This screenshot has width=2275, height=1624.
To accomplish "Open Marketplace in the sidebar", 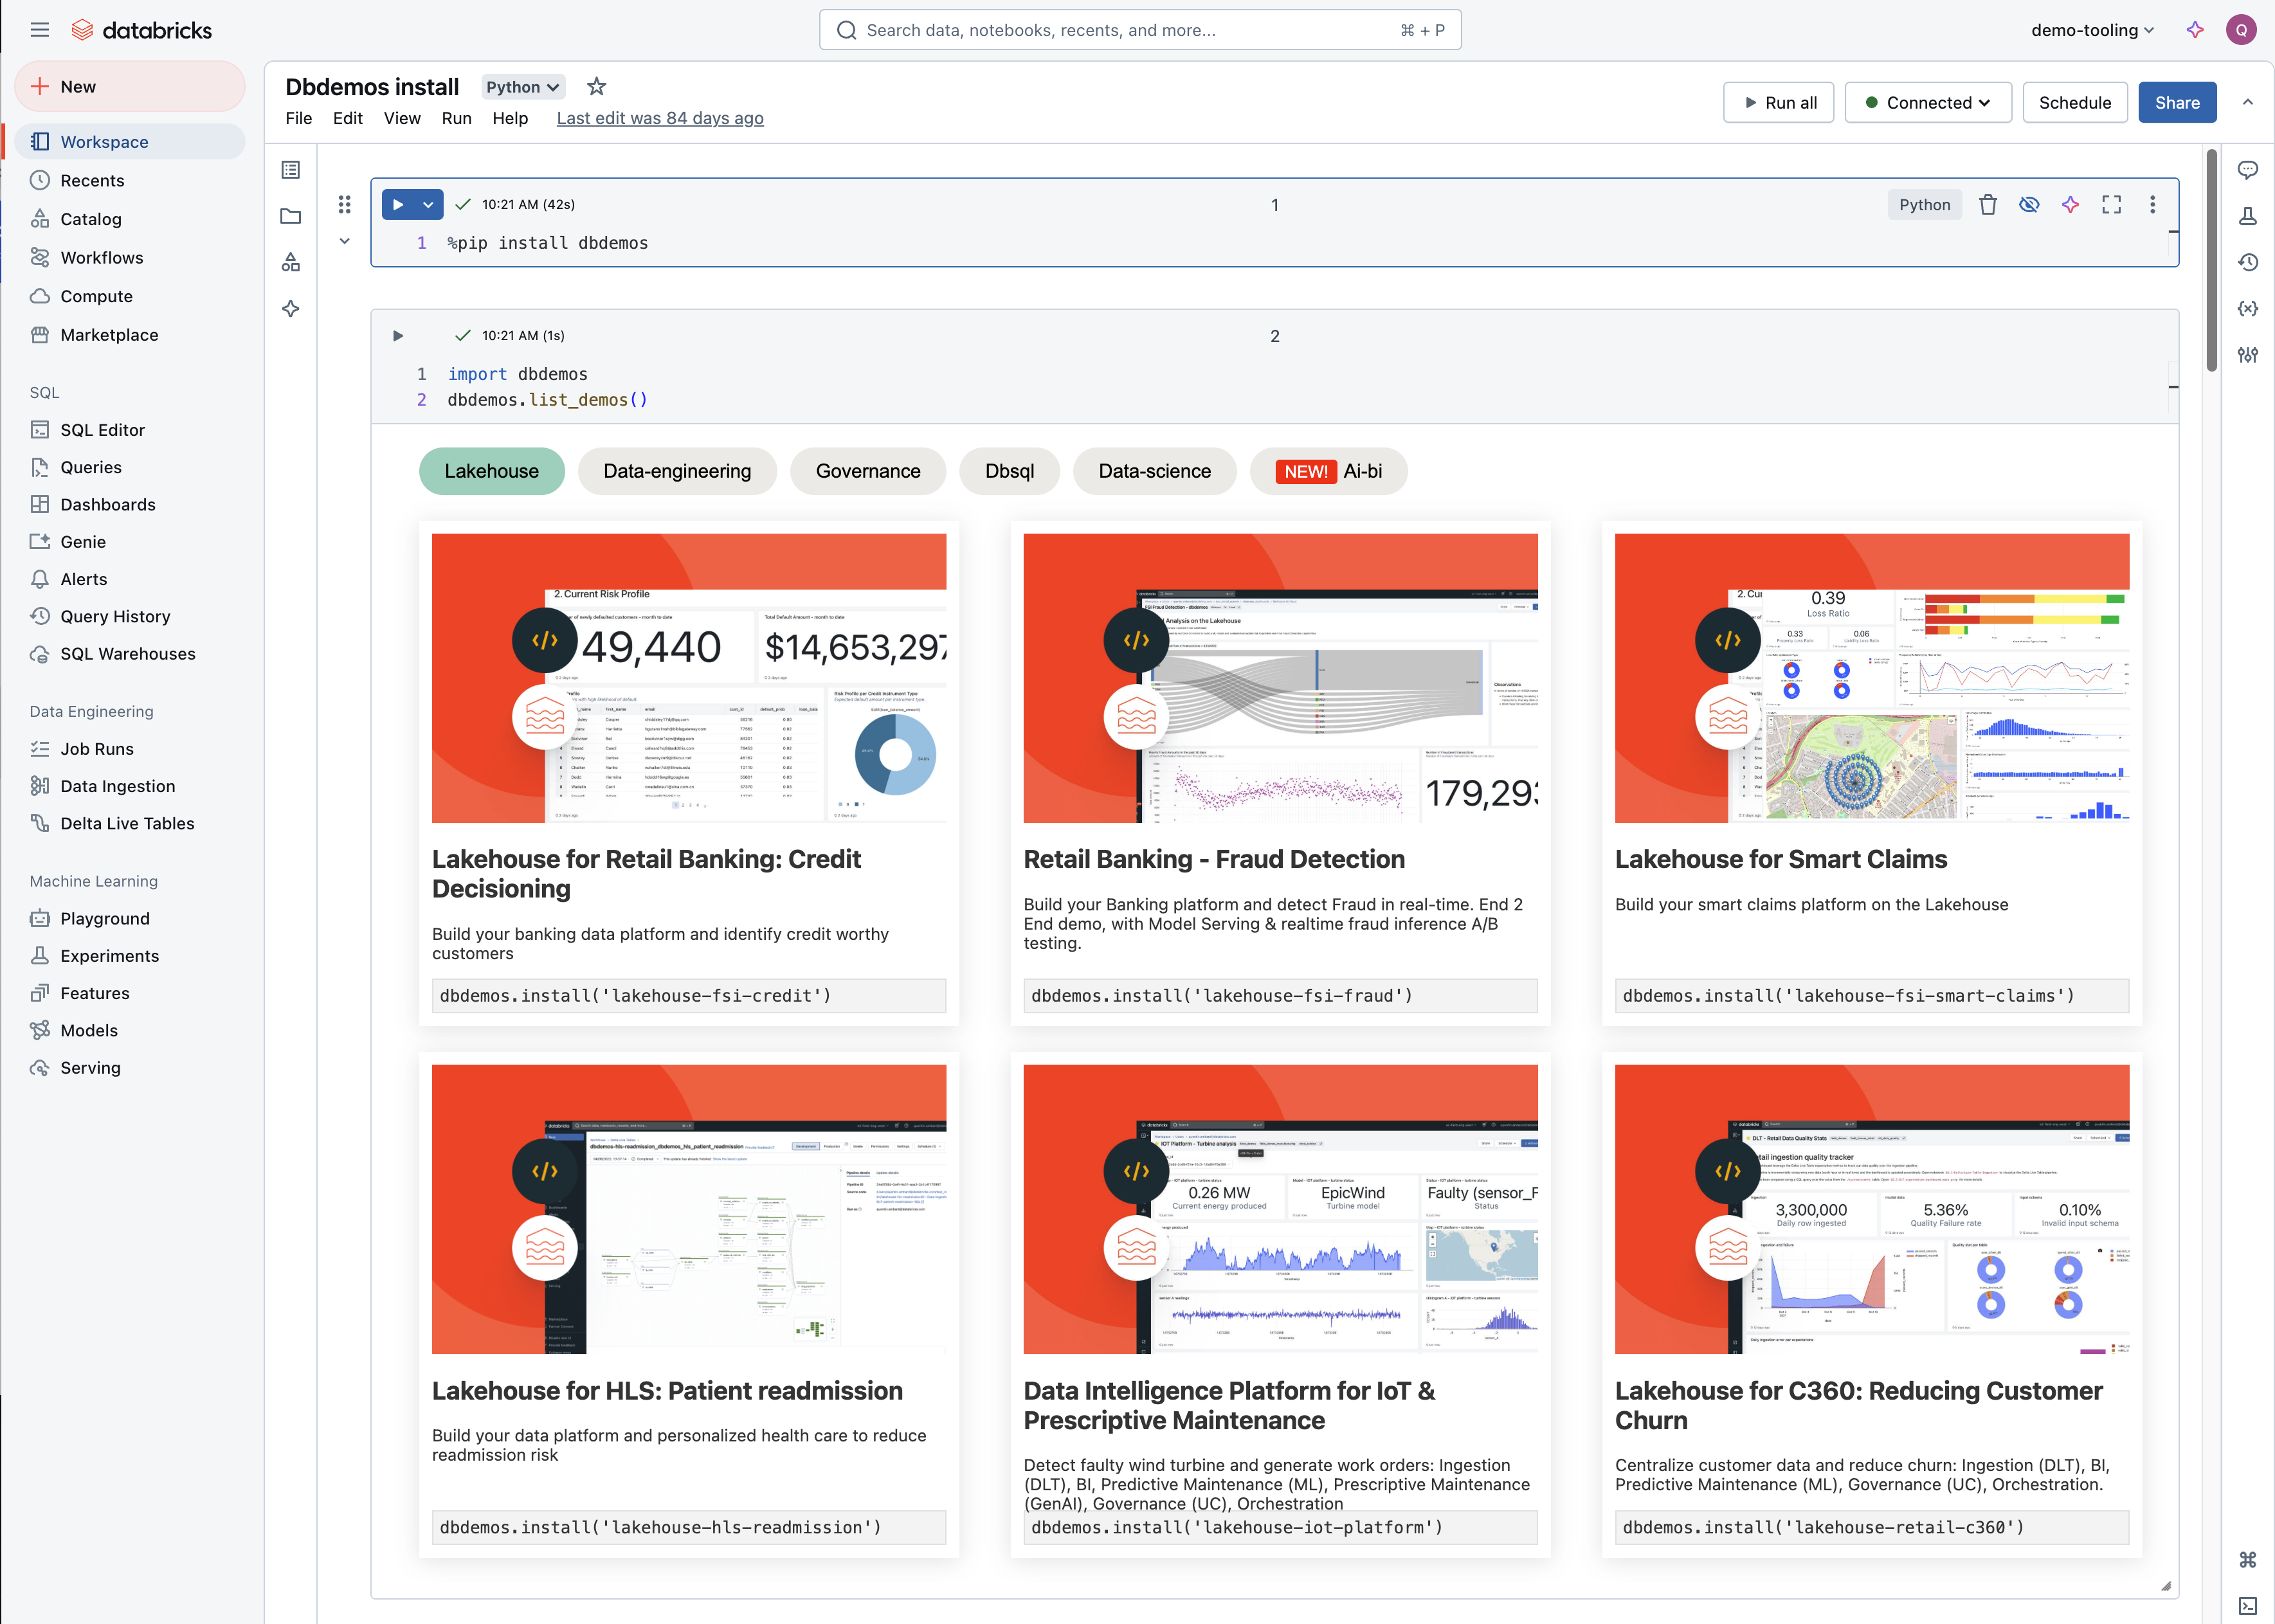I will tap(130, 335).
